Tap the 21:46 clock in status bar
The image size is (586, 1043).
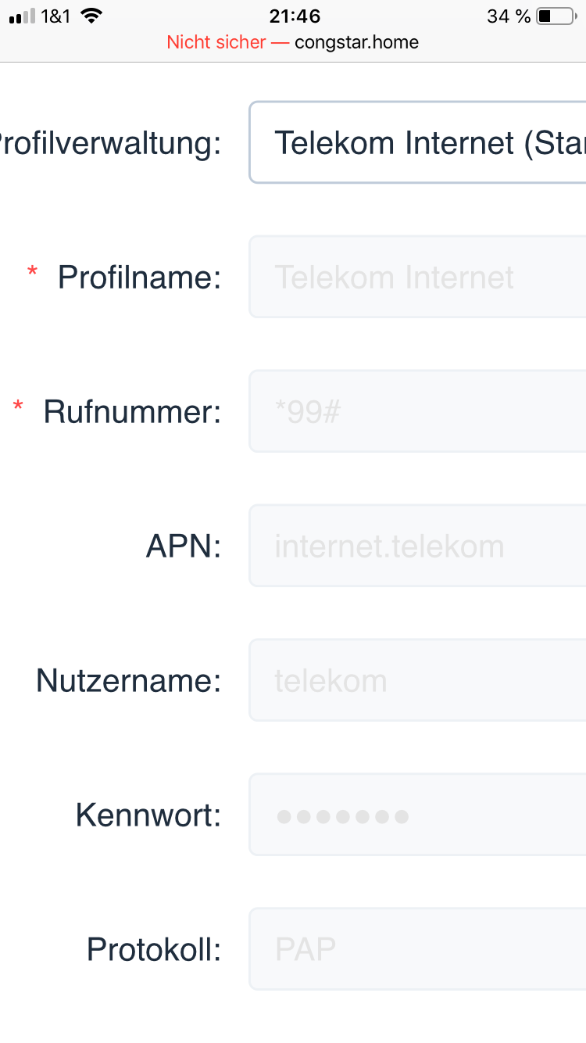(x=295, y=16)
